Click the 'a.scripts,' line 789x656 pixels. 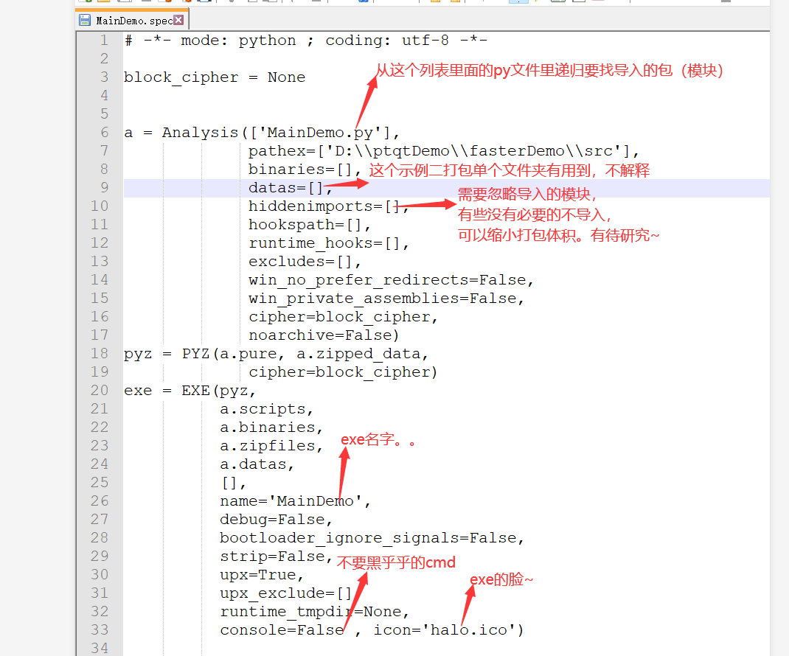pos(267,410)
